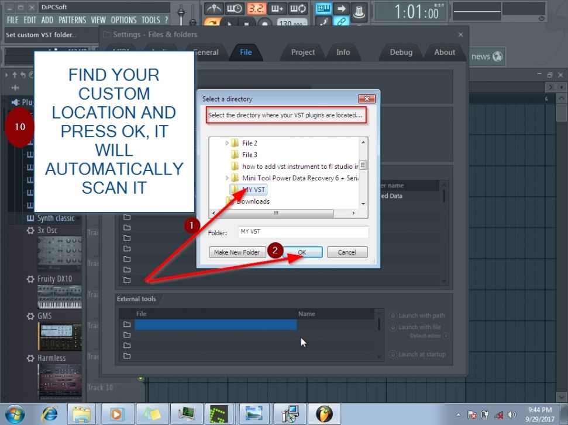This screenshot has width=568, height=425.
Task: Open Windows Media Player from the taskbar
Action: tap(116, 414)
